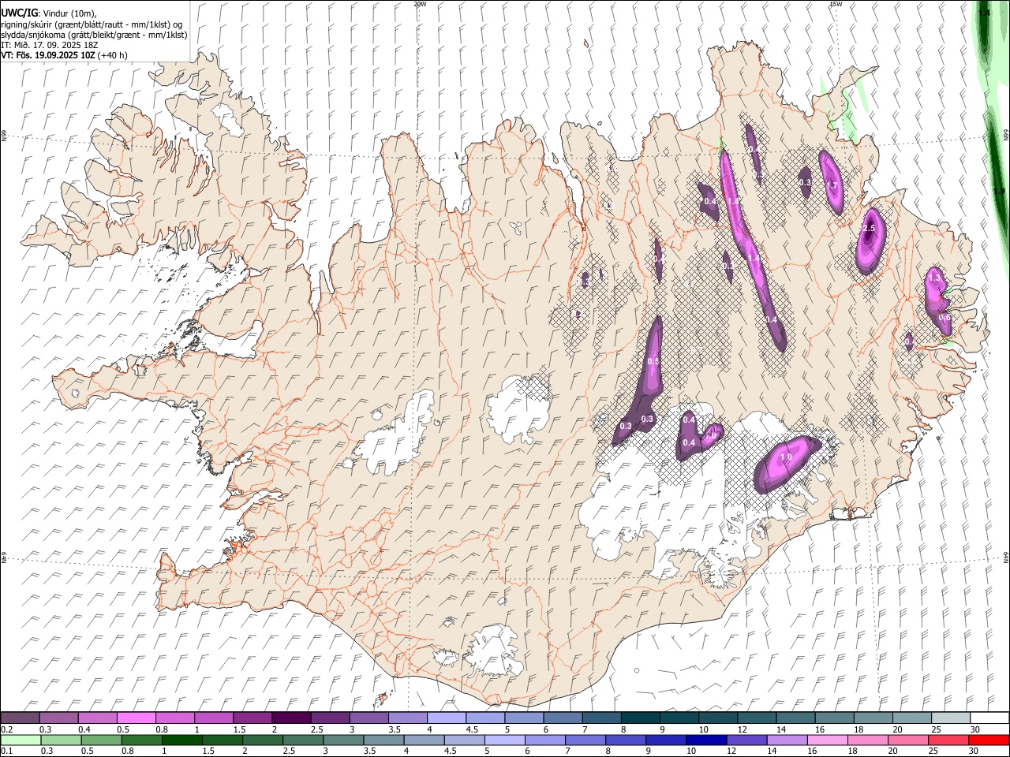This screenshot has width=1010, height=757.
Task: Pick the dark blue lower swatch labeled 10
Action: (706, 740)
